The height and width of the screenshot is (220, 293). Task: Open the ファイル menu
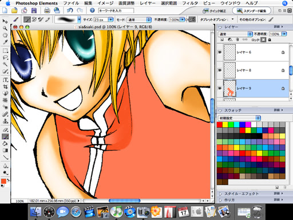[x=71, y=3]
